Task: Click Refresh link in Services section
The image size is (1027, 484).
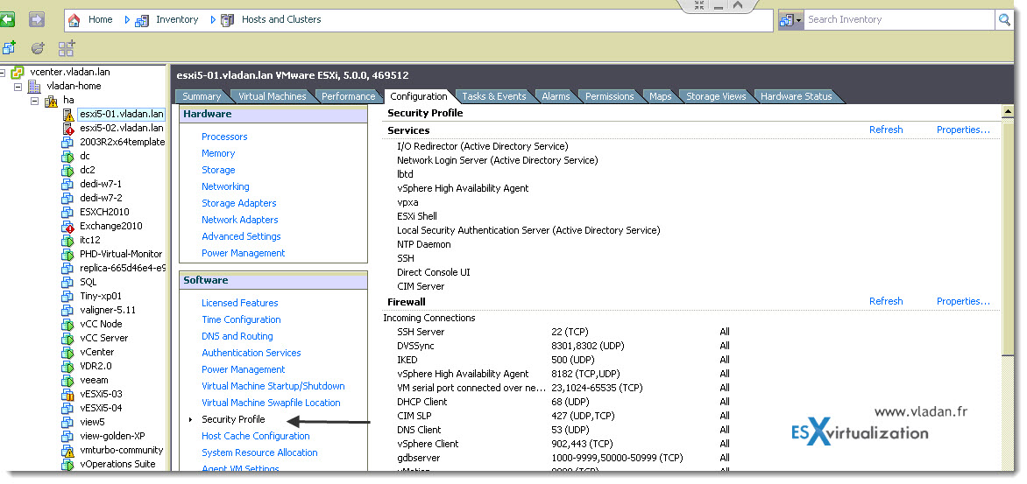Action: tap(886, 130)
